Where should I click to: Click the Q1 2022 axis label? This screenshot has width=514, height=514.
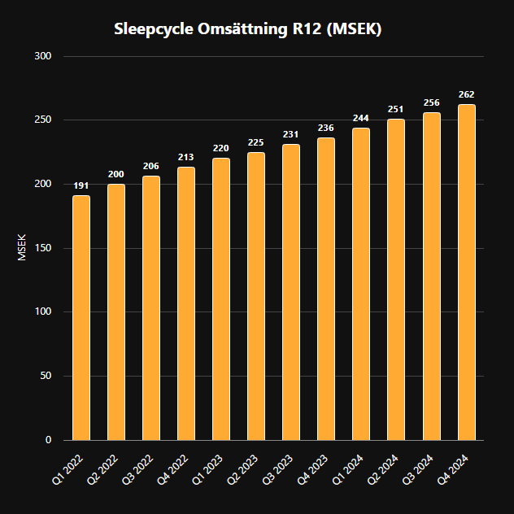pos(68,470)
